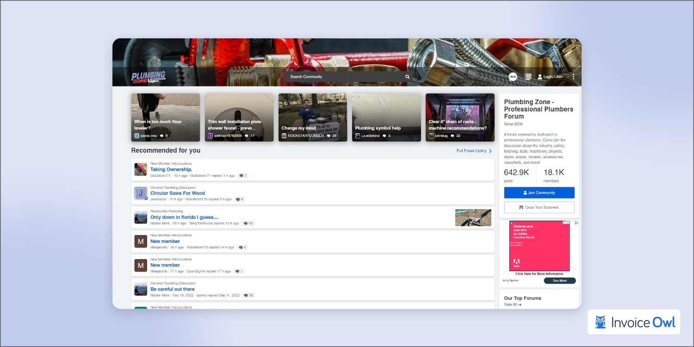Open Plumbing symbol help card
694x347 pixels.
point(386,118)
